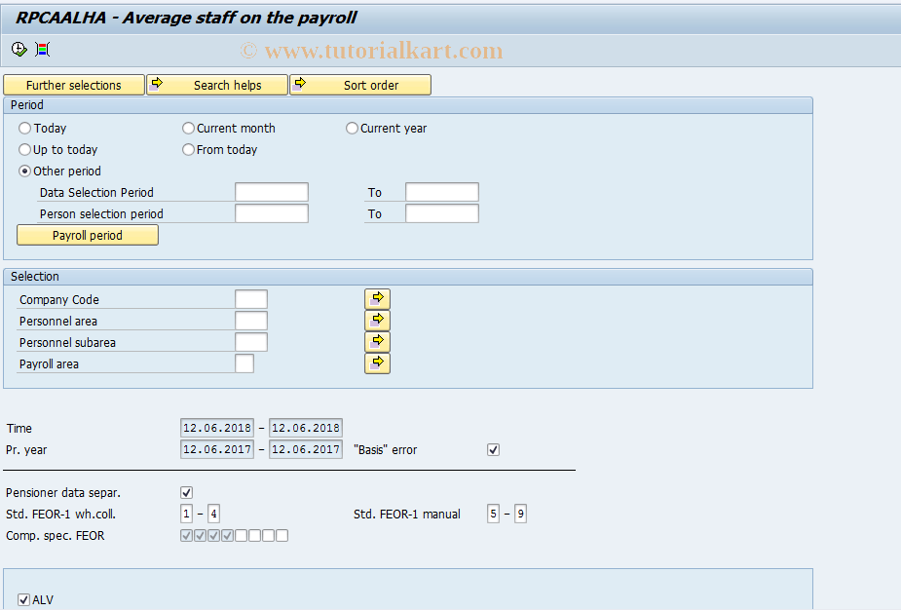Click the Company Code input field
The height and width of the screenshot is (611, 901).
[250, 299]
